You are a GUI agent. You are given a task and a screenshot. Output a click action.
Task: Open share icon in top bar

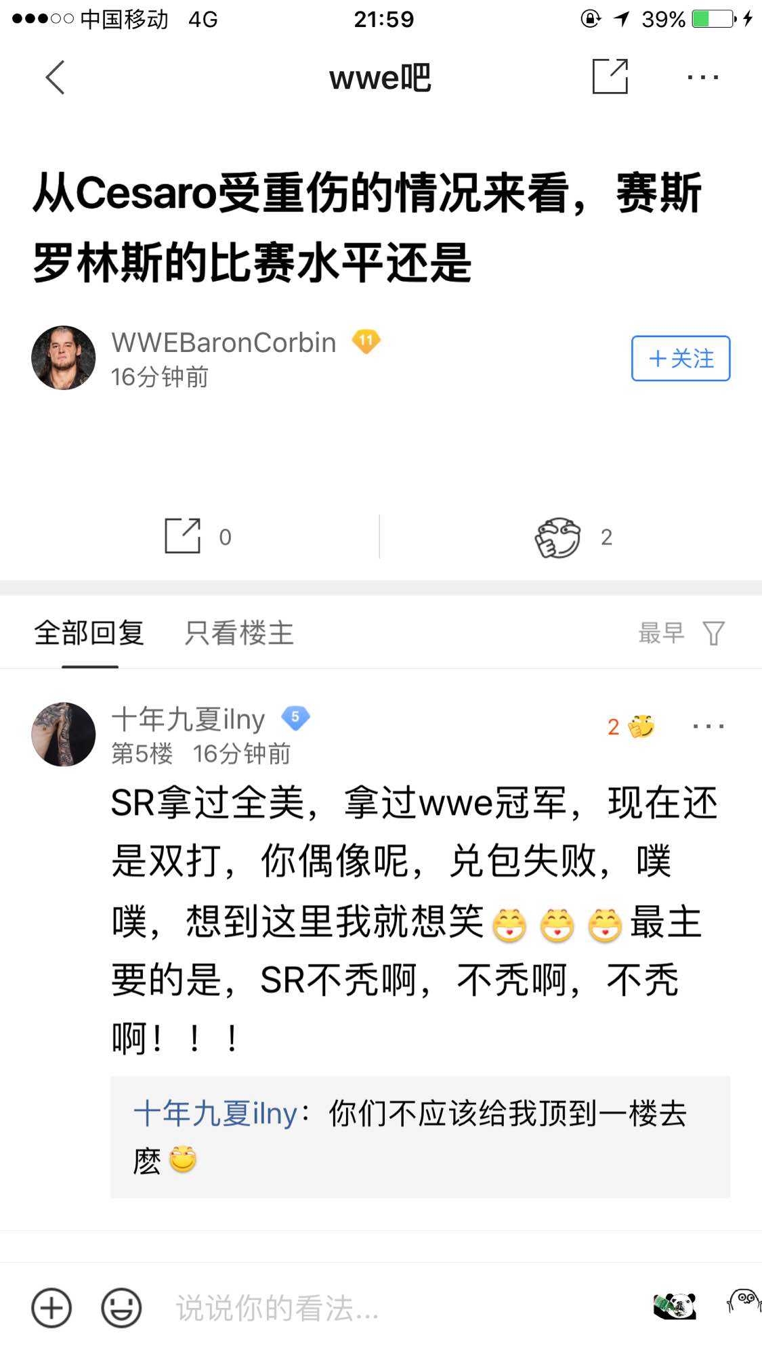610,77
